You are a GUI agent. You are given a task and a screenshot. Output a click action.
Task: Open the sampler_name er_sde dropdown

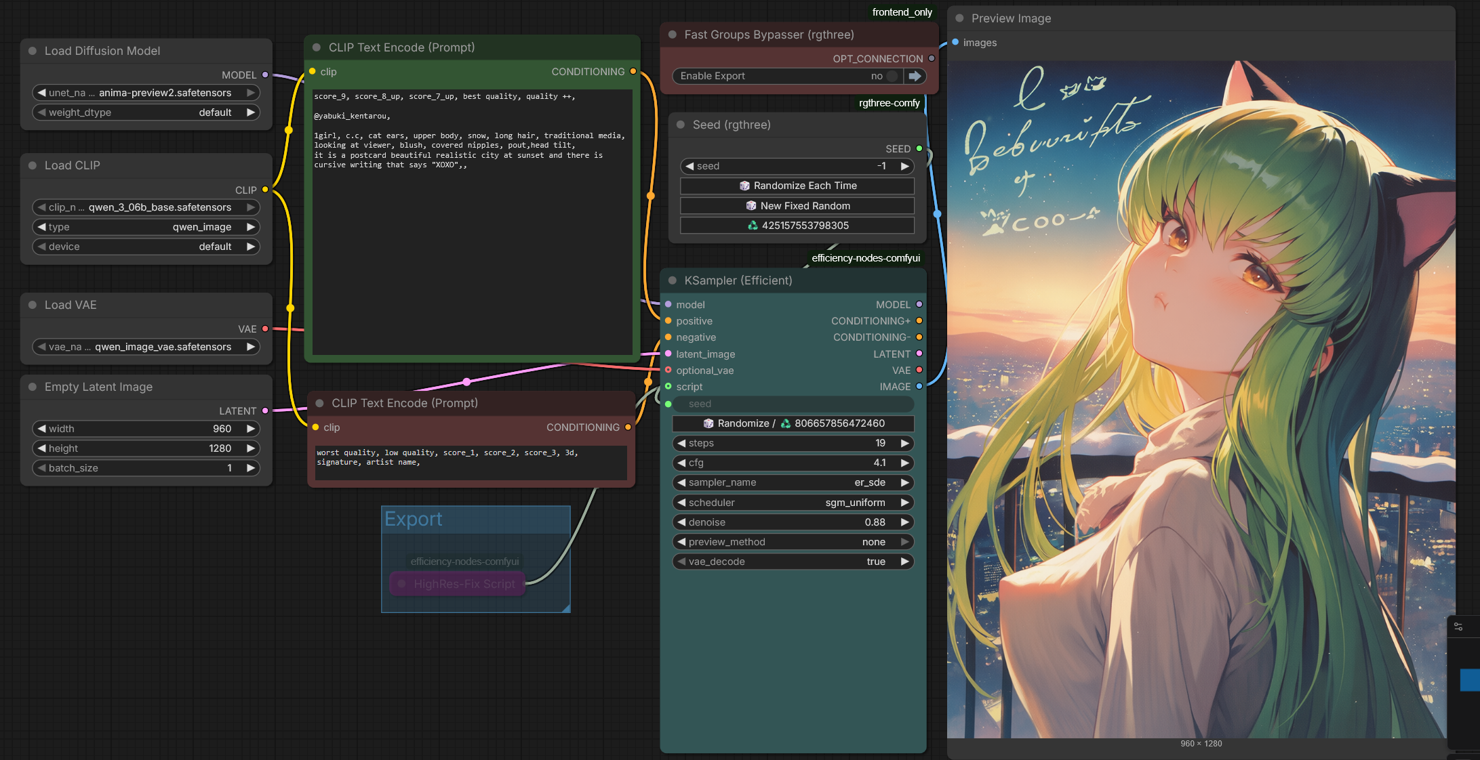pos(793,482)
